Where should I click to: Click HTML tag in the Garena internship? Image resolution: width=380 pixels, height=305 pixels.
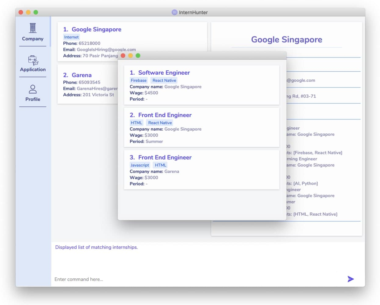pos(161,165)
